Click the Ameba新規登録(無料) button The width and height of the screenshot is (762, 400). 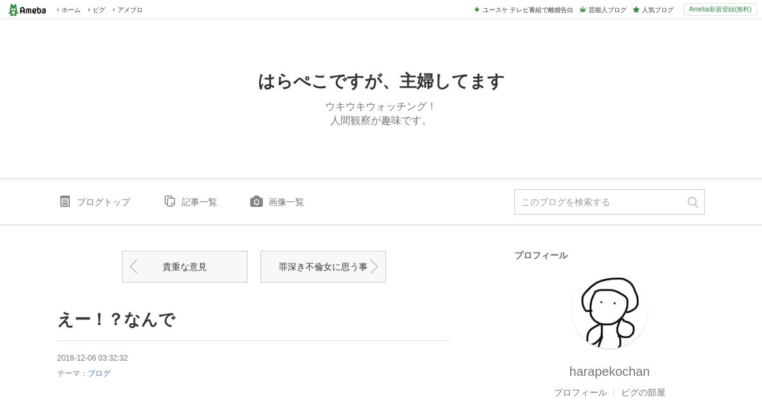tap(720, 10)
